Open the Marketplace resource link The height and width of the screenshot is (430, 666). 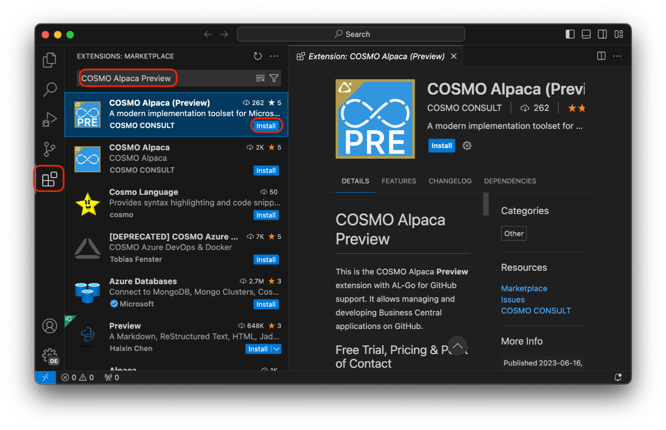click(524, 288)
